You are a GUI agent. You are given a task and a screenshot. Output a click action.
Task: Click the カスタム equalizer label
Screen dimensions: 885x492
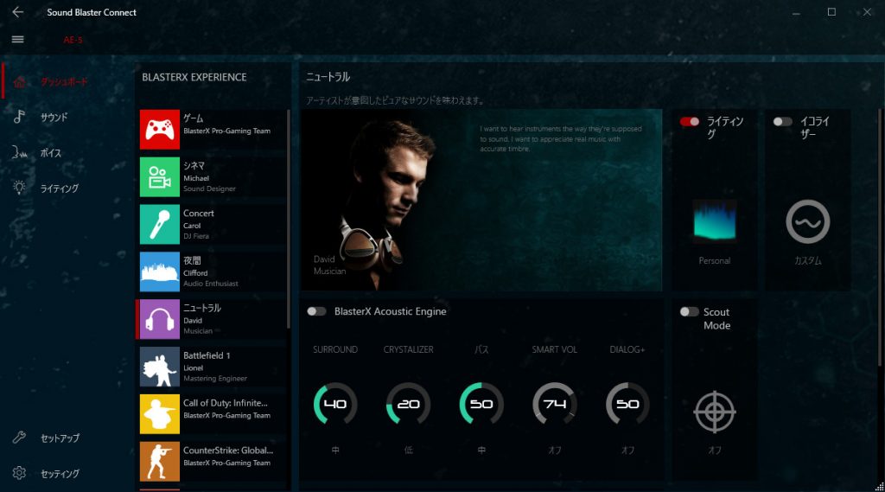(x=808, y=260)
